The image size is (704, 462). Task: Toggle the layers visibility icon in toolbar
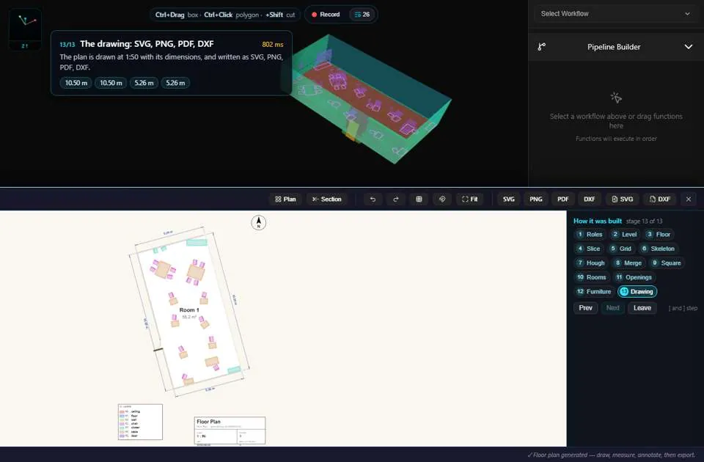(442, 199)
